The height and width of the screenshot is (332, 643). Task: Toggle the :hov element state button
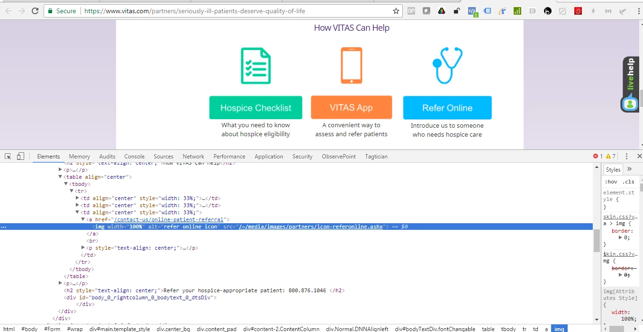point(611,182)
